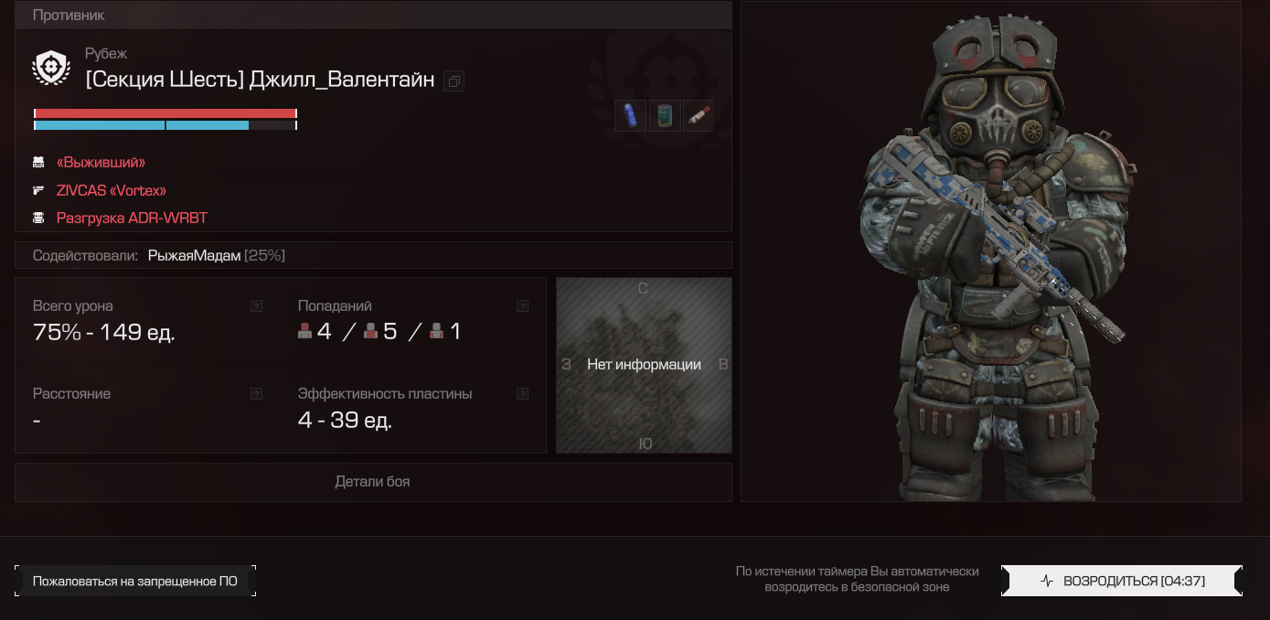Viewport: 1270px width, 620px height.
Task: Click the weapon icon beside ZIVCAS «Vortex»
Action: tap(38, 190)
